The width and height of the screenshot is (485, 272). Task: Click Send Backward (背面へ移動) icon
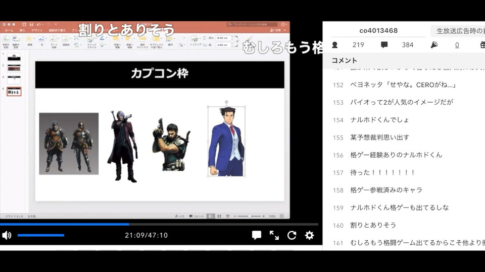click(129, 39)
